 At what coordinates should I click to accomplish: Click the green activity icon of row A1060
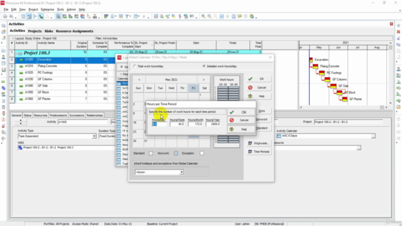point(21,99)
